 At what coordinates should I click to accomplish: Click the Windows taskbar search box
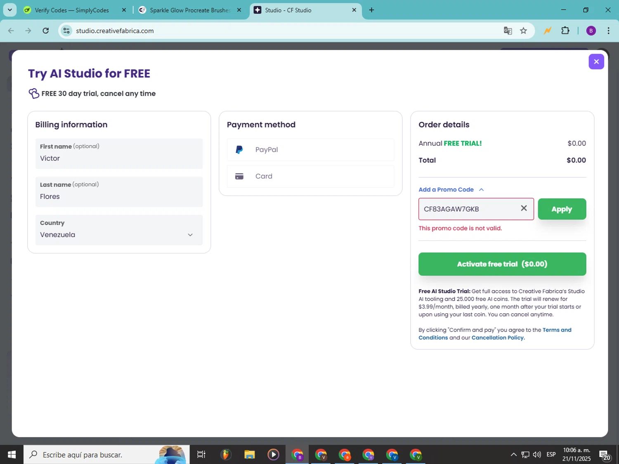click(x=106, y=455)
